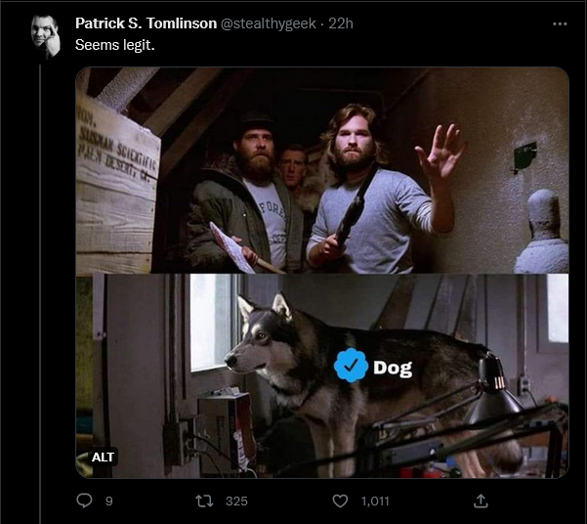This screenshot has width=587, height=524.
Task: Like the tweet with the heart icon
Action: pos(340,502)
